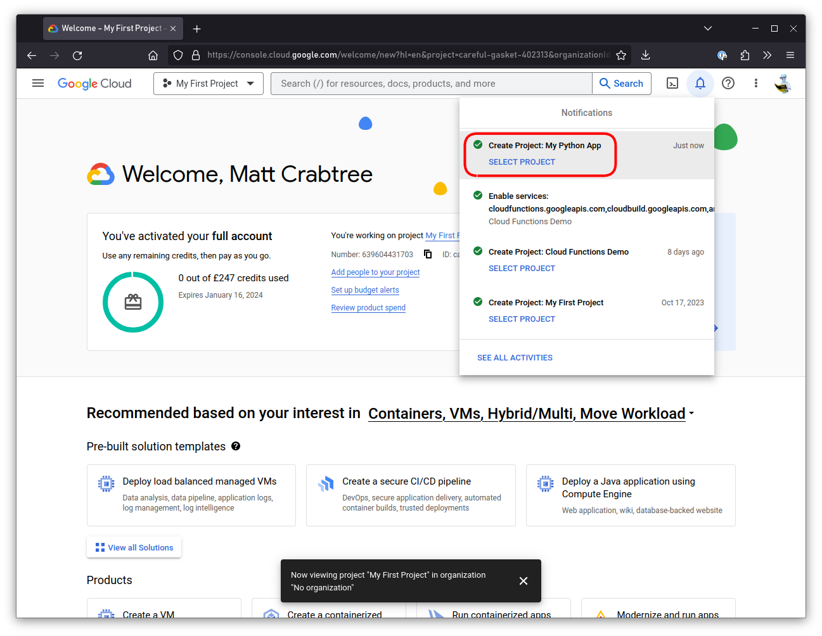Open the three-dot settings menu
This screenshot has height=636, width=822.
[756, 83]
